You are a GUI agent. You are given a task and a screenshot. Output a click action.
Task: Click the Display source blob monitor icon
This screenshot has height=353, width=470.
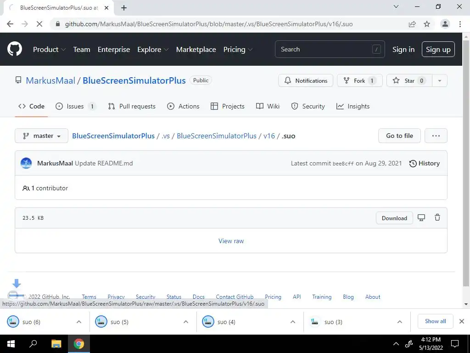421,218
